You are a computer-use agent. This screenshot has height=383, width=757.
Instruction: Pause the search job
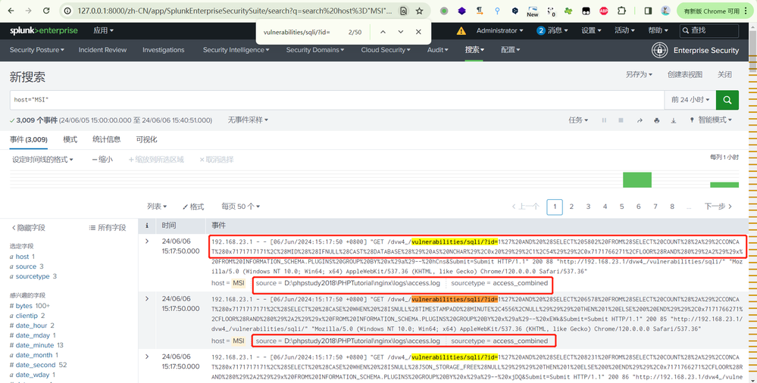point(604,120)
